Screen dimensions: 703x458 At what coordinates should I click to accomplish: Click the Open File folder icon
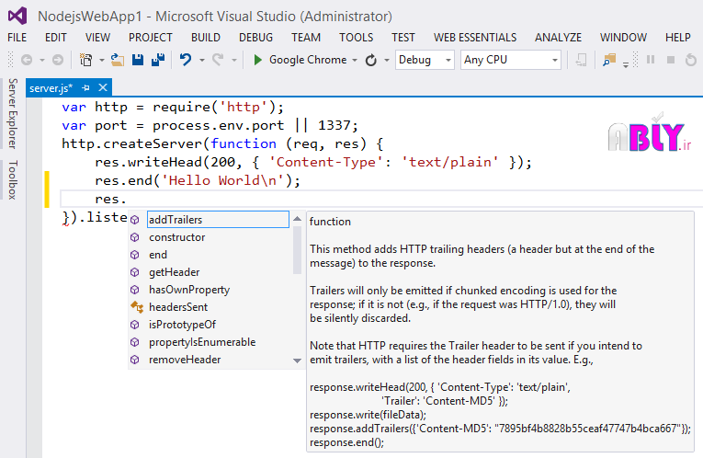(x=118, y=60)
